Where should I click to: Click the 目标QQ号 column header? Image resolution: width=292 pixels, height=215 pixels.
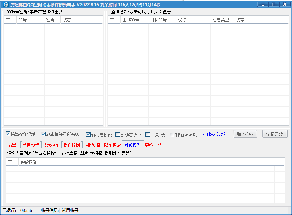162,20
